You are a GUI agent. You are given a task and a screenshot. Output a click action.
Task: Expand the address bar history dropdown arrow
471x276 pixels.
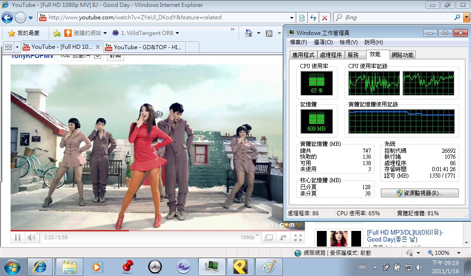pos(292,18)
